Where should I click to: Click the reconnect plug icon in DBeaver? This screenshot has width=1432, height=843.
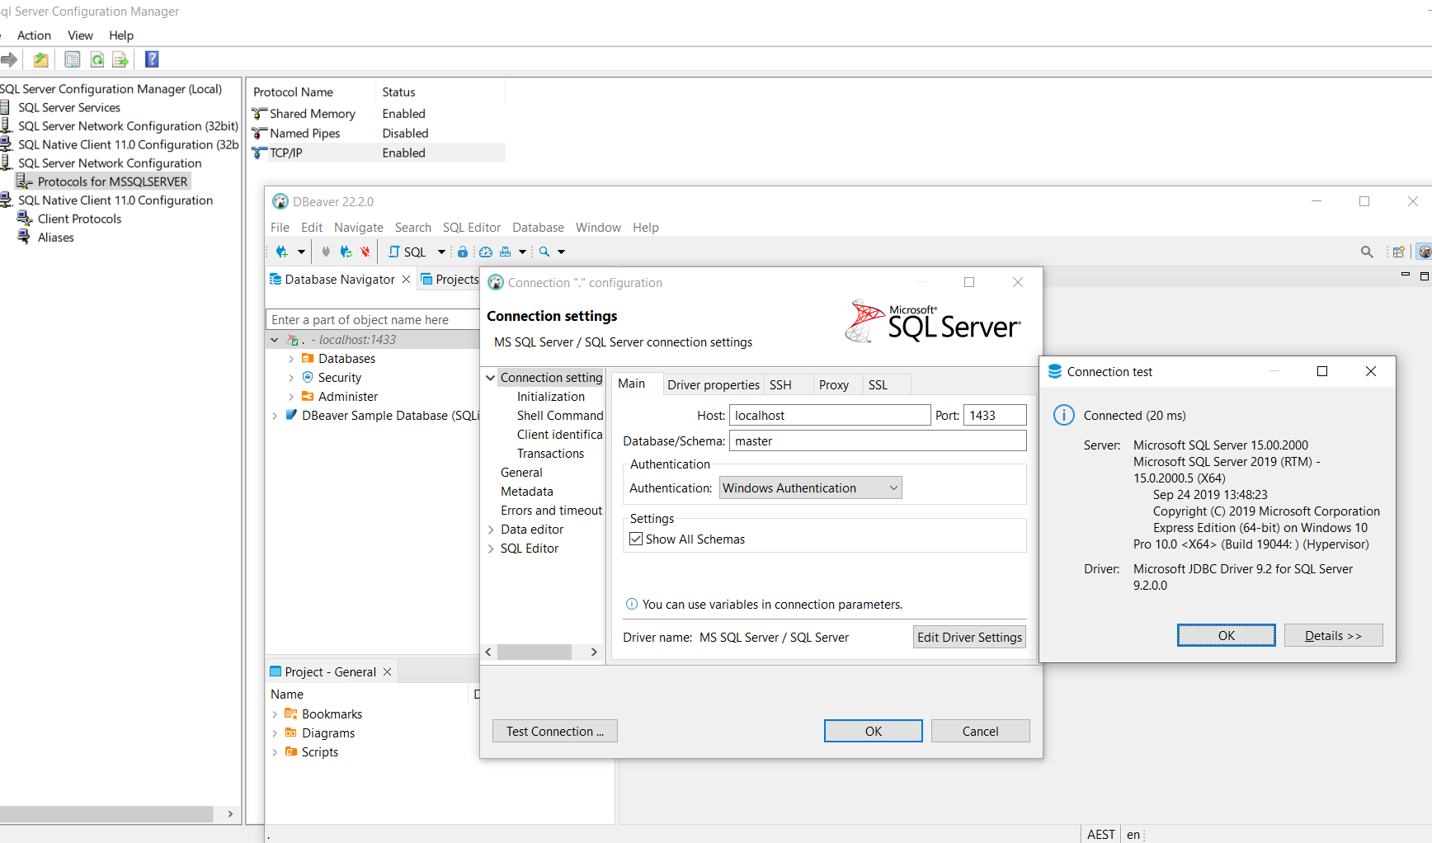point(346,252)
